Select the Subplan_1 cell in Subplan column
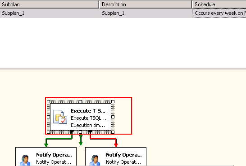 click(50, 13)
